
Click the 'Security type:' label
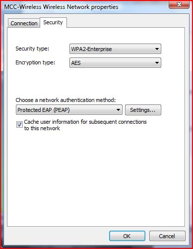(32, 49)
